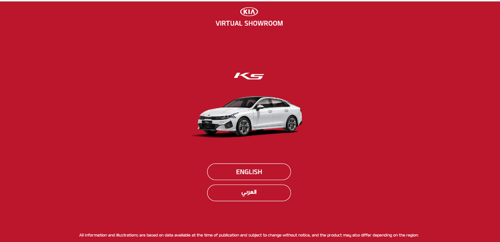
Task: Click the disclaimer text at bottom
Action: [x=249, y=235]
